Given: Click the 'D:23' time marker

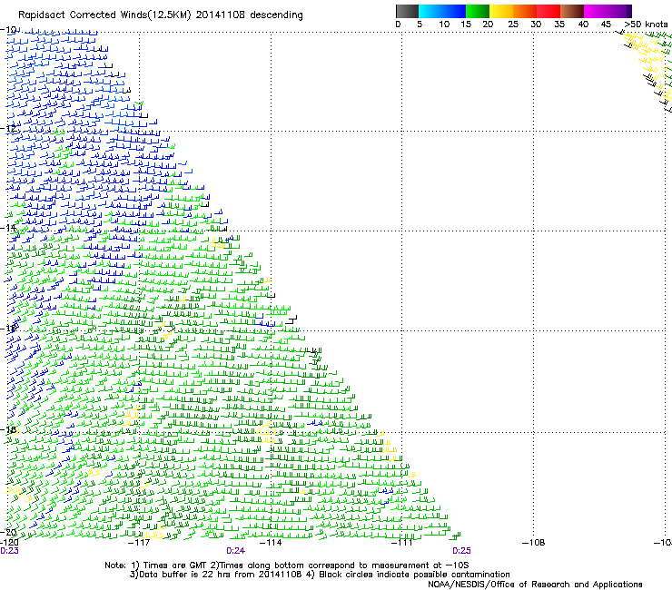Looking at the screenshot, I should pyautogui.click(x=9, y=551).
